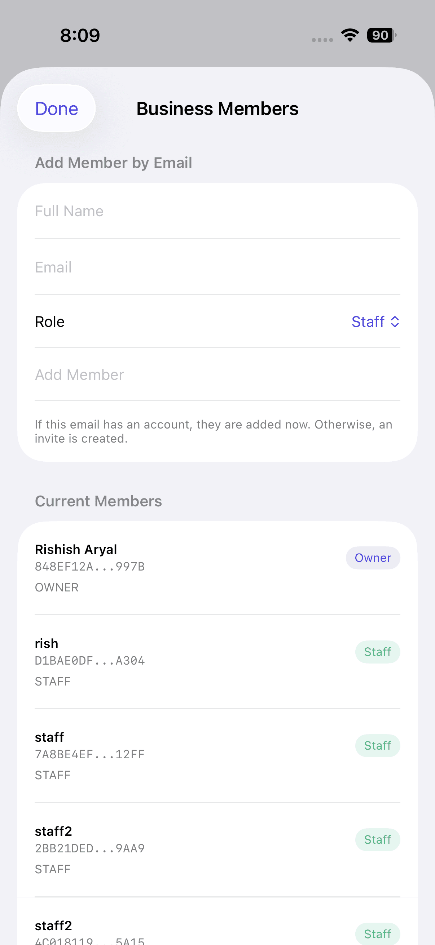Click the up-down chevron beside Staff
Image resolution: width=435 pixels, height=945 pixels.
point(395,322)
